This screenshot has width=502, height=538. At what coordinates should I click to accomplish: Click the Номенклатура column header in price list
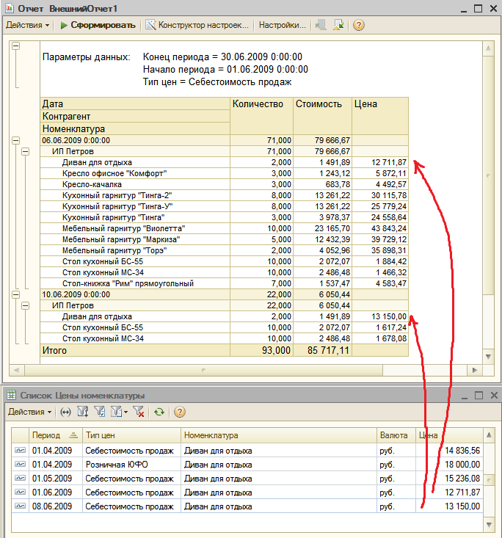(279, 435)
